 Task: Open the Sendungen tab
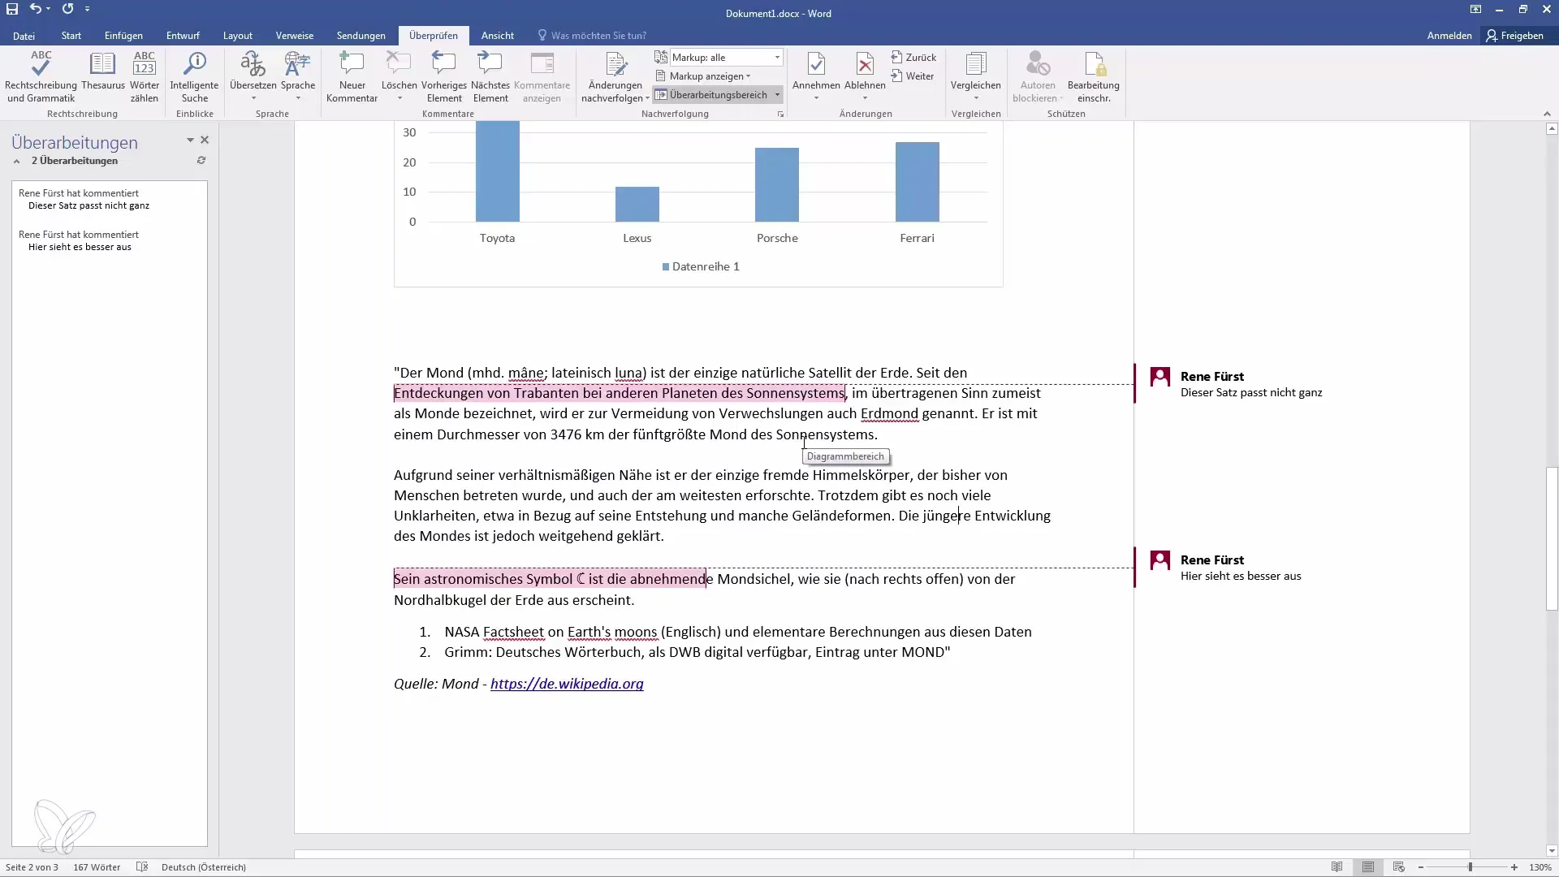(x=361, y=36)
